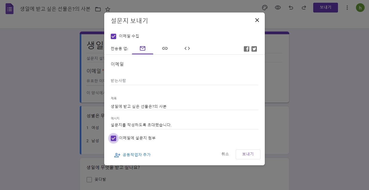
Task: Click the undo arrow in the toolbar
Action: (x=291, y=8)
